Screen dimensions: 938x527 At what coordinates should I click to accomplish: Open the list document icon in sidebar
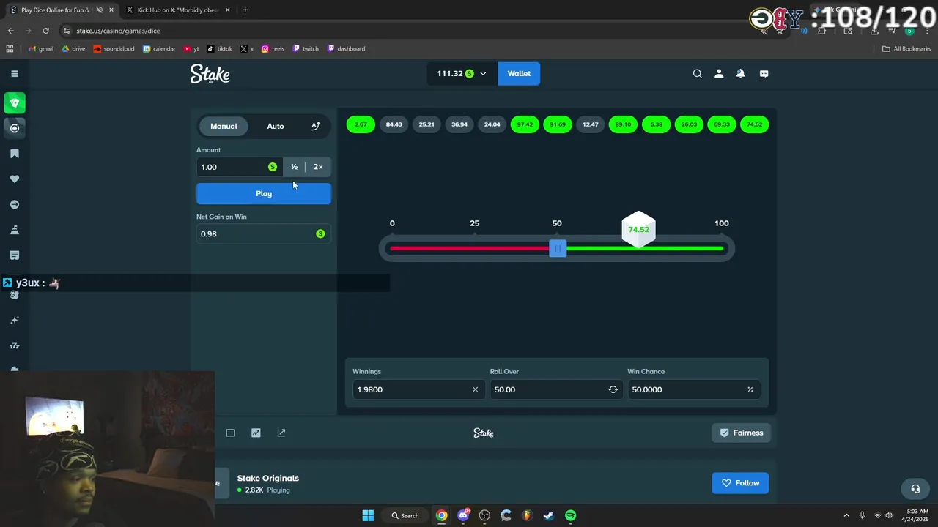[x=14, y=255]
